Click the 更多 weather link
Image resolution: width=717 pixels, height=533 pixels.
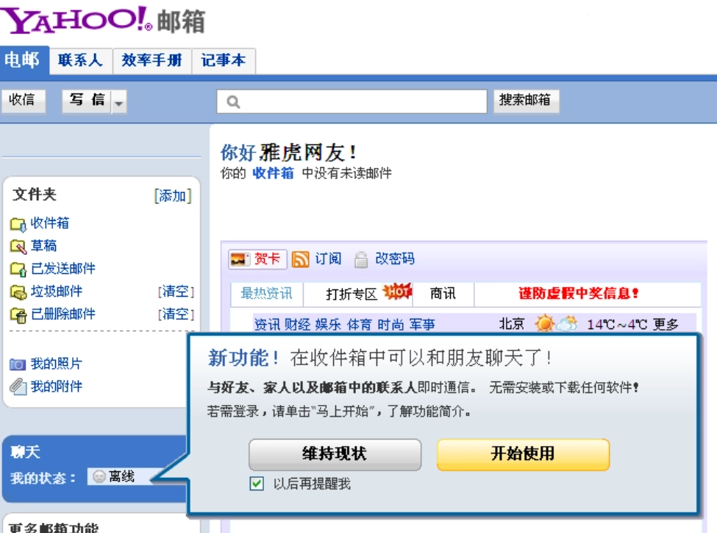point(666,325)
